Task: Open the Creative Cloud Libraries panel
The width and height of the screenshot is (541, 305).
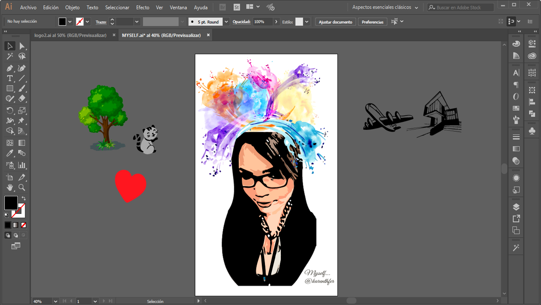Action: click(532, 56)
